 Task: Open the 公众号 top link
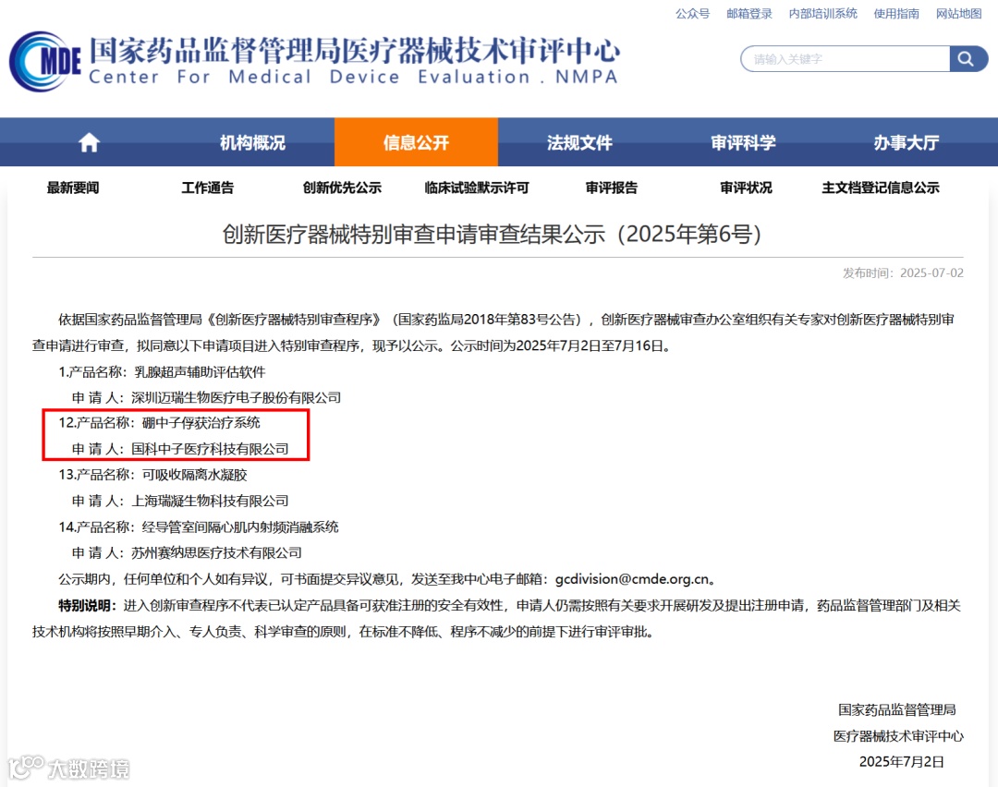pos(692,13)
